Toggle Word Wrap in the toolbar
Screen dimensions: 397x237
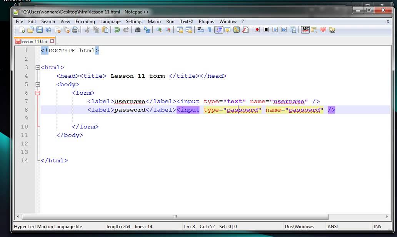pyautogui.click(x=201, y=30)
